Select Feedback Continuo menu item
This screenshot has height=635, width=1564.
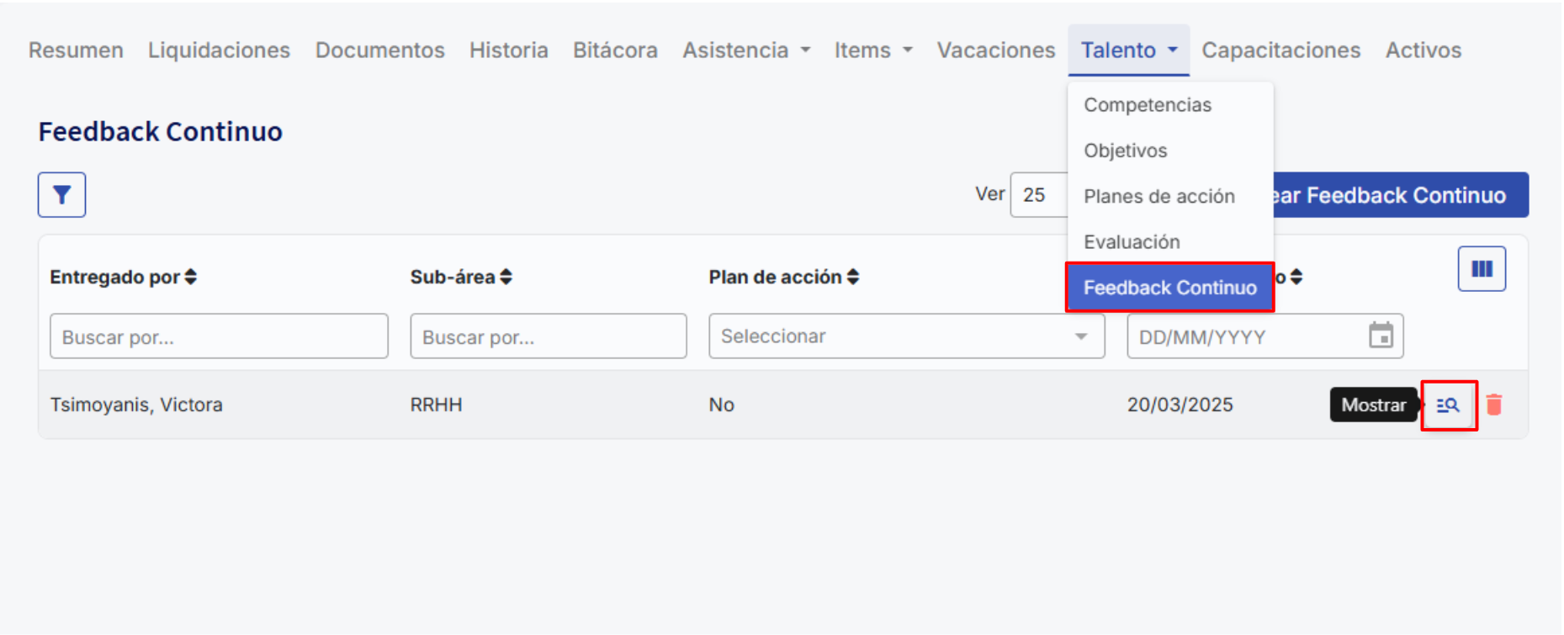(1170, 288)
